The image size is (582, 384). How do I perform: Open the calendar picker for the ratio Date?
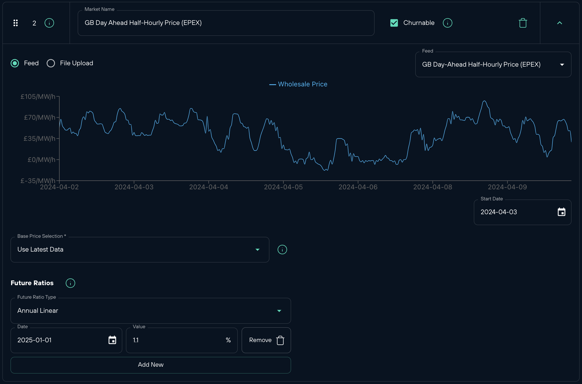(x=112, y=340)
